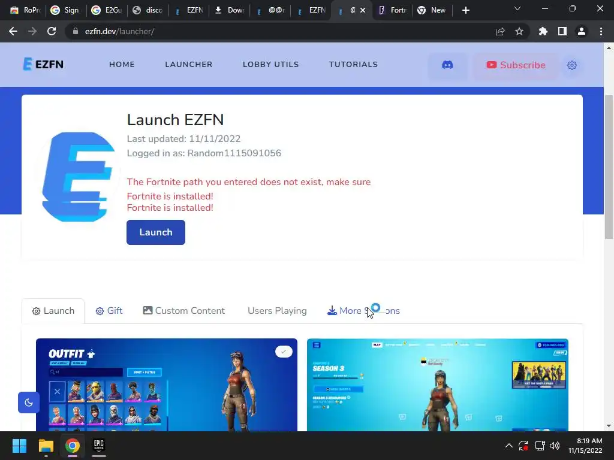Viewport: 614px width, 460px height.
Task: Bookmark this page with the star icon
Action: point(519,32)
